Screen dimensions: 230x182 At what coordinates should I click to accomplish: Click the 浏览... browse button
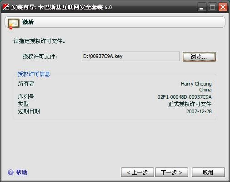tap(199, 57)
